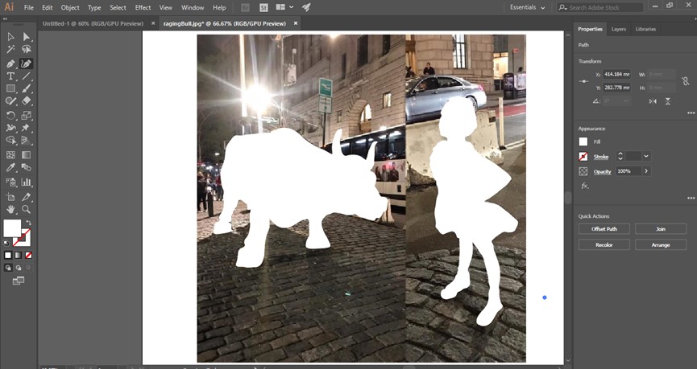Set paint mode to Color
Screen dimensions: 697x369
[8, 256]
